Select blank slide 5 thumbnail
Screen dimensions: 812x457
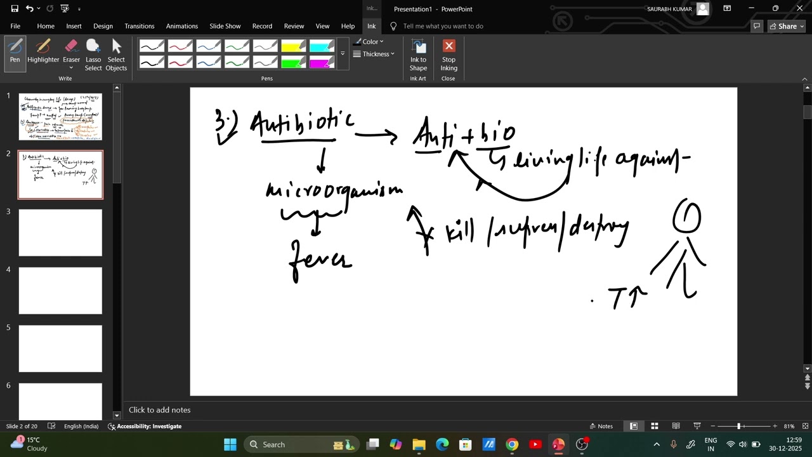pos(60,348)
